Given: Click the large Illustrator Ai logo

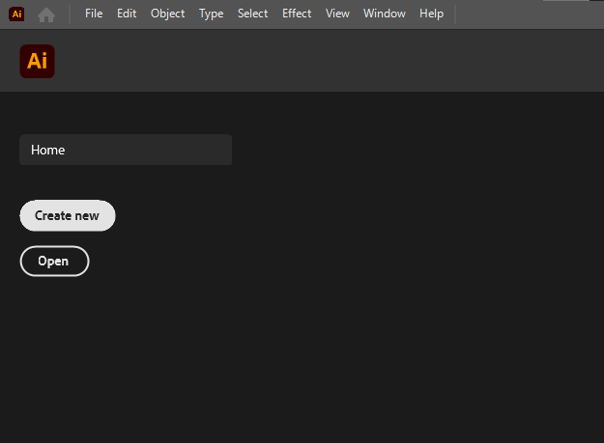Looking at the screenshot, I should coord(38,61).
